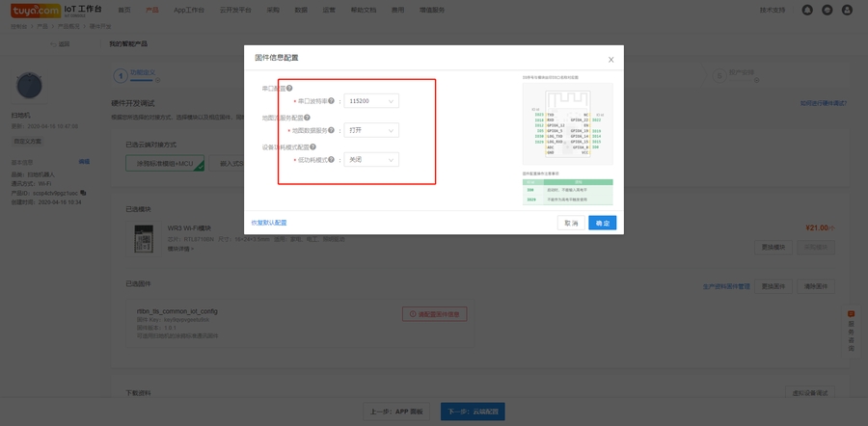Image resolution: width=868 pixels, height=426 pixels.
Task: Click 采购模块 button
Action: [816, 248]
